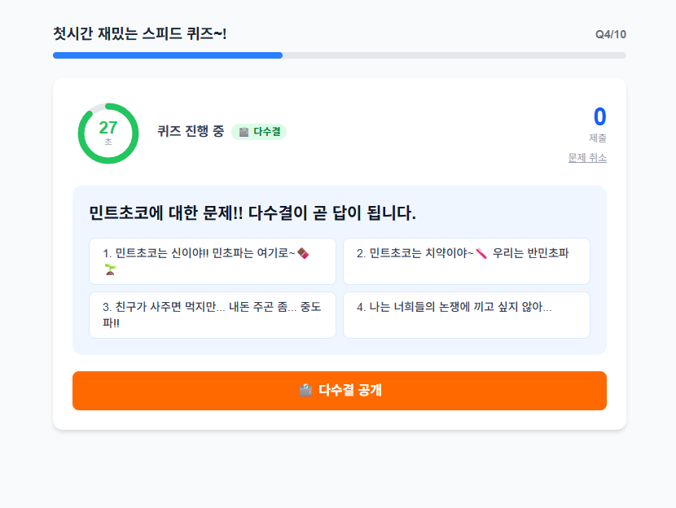The image size is (676, 508).
Task: Click the 퀴즈 진행 중 status text
Action: click(x=191, y=131)
